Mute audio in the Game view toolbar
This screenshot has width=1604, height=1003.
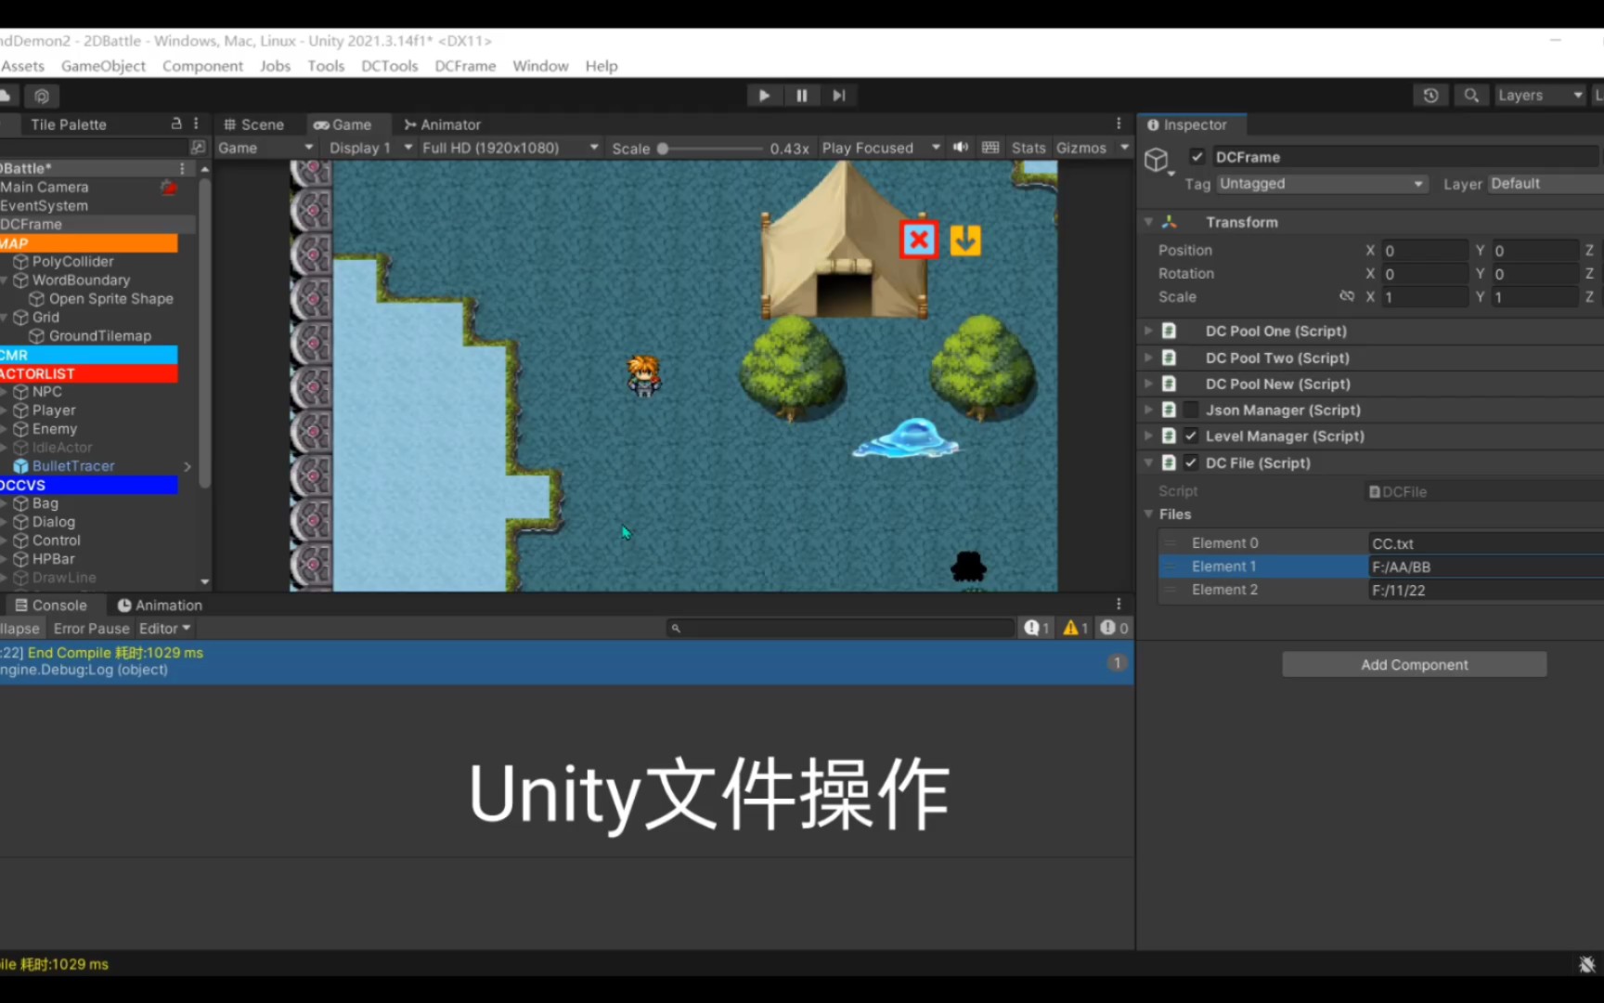(x=960, y=147)
